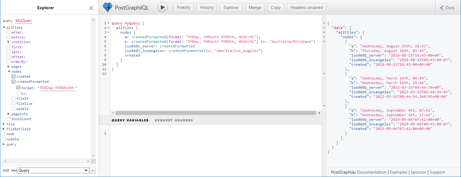Click the plus button beside Add new Query
Image resolution: width=461 pixels, height=177 pixels.
point(93,170)
